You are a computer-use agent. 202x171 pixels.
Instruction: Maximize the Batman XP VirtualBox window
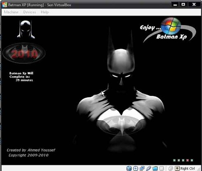(183, 5)
